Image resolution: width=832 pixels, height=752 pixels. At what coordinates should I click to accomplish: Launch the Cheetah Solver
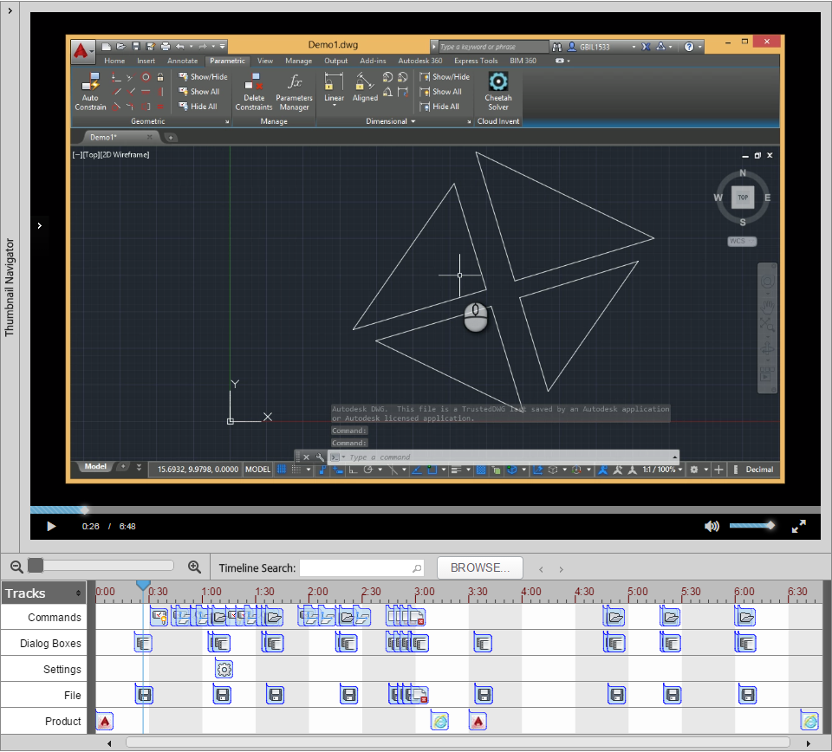pos(497,87)
